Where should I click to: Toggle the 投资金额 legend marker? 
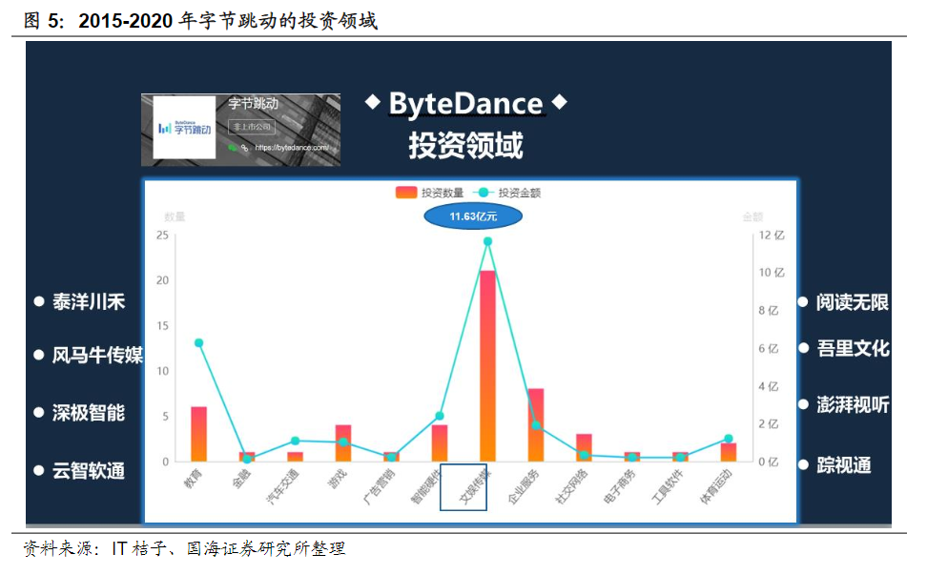[x=483, y=193]
